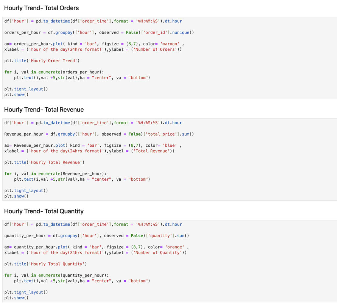Click the 'Hourly Trend- Total Orders' heading
337x307 pixels.
click(41, 8)
